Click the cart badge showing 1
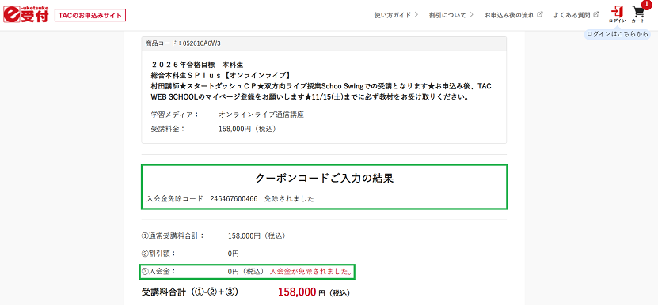658x305 pixels. [x=647, y=5]
